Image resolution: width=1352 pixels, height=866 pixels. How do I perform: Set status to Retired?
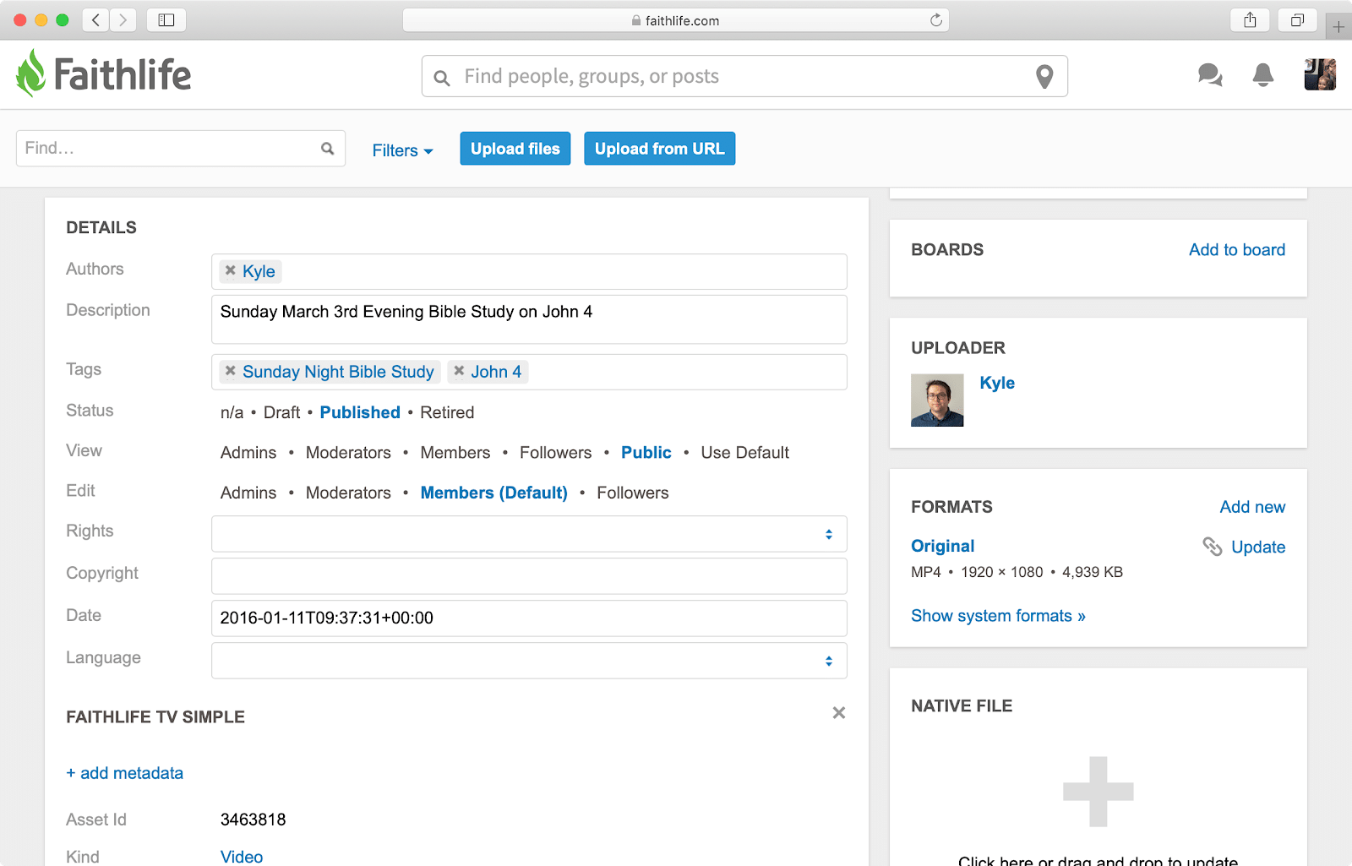pos(447,412)
